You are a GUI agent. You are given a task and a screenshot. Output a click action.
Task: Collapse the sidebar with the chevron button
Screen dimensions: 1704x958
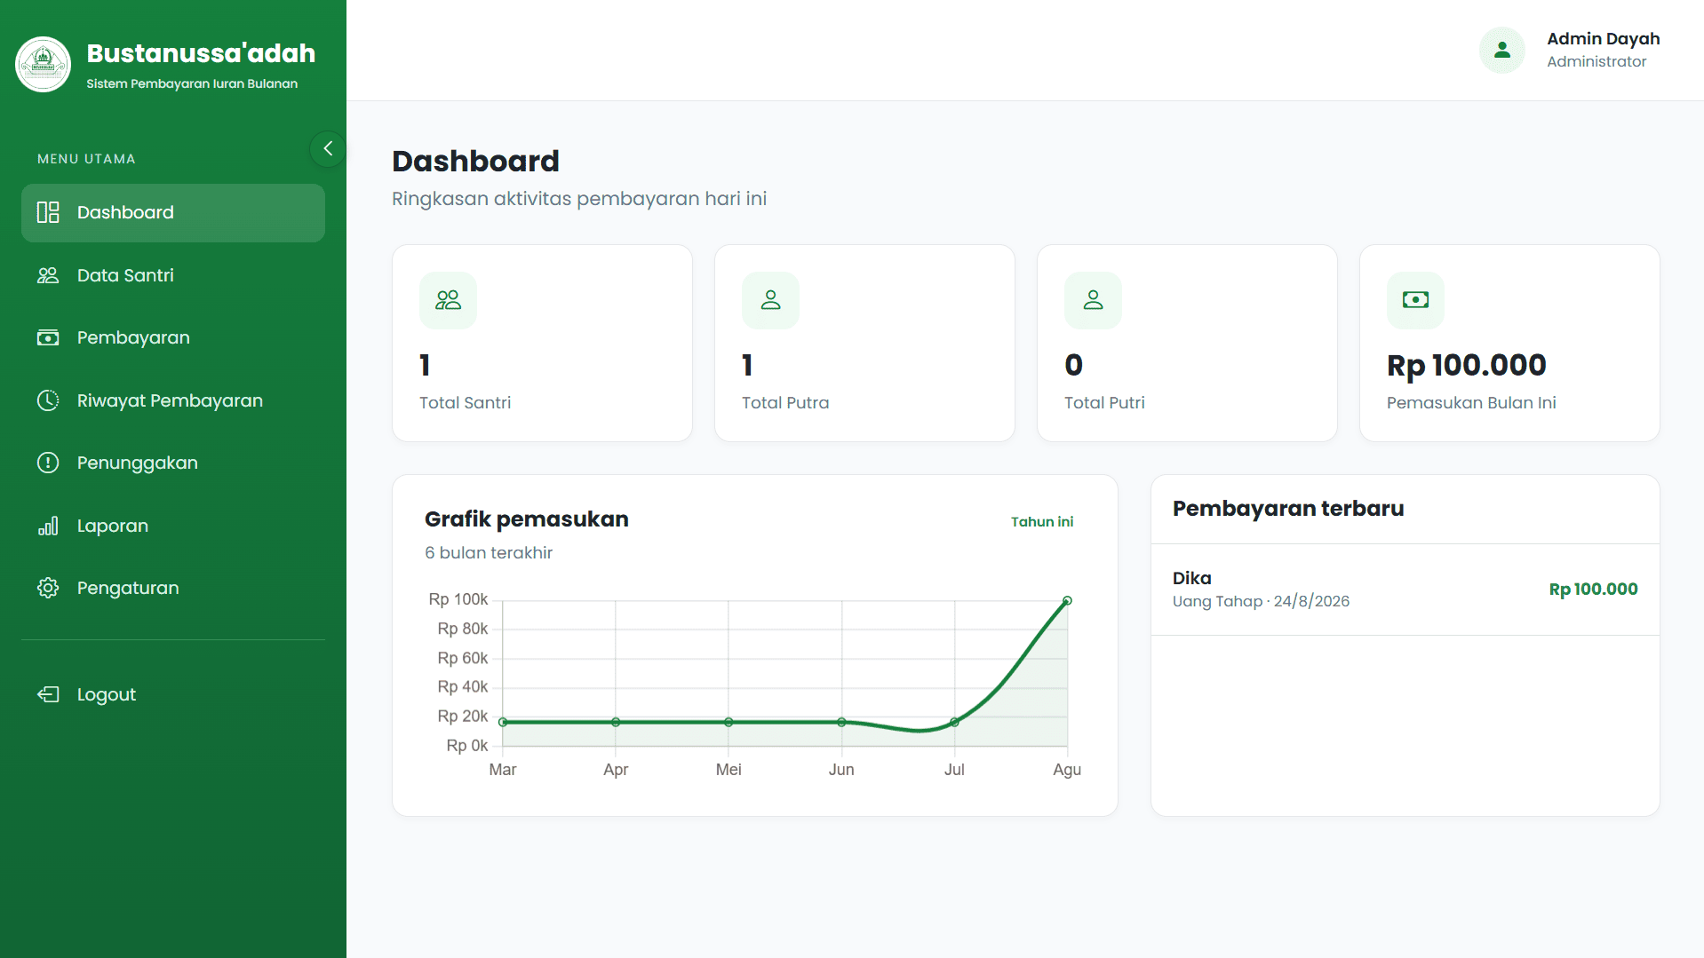[328, 149]
